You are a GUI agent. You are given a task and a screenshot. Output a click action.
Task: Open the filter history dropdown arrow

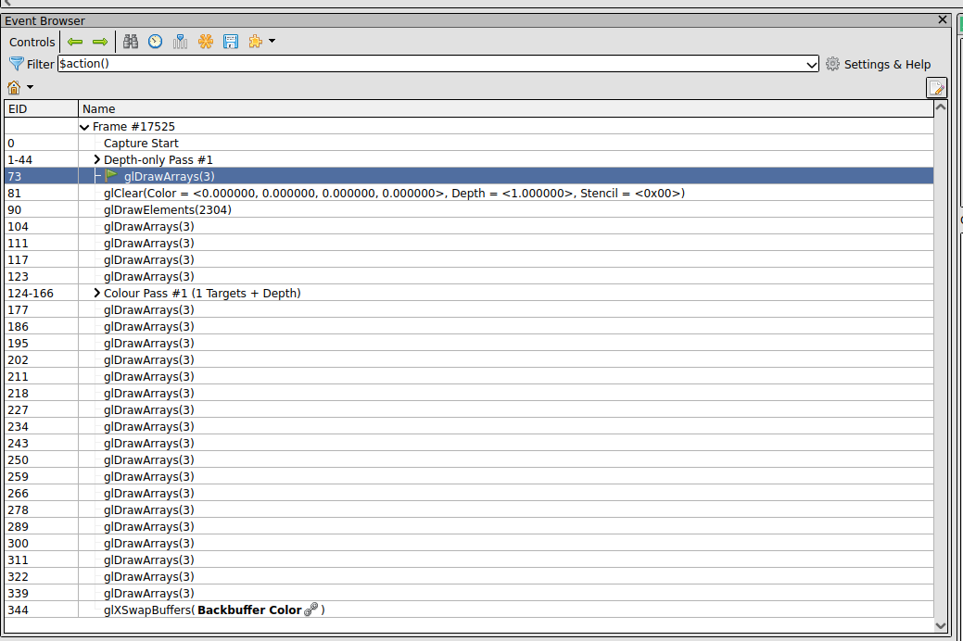[x=812, y=65]
